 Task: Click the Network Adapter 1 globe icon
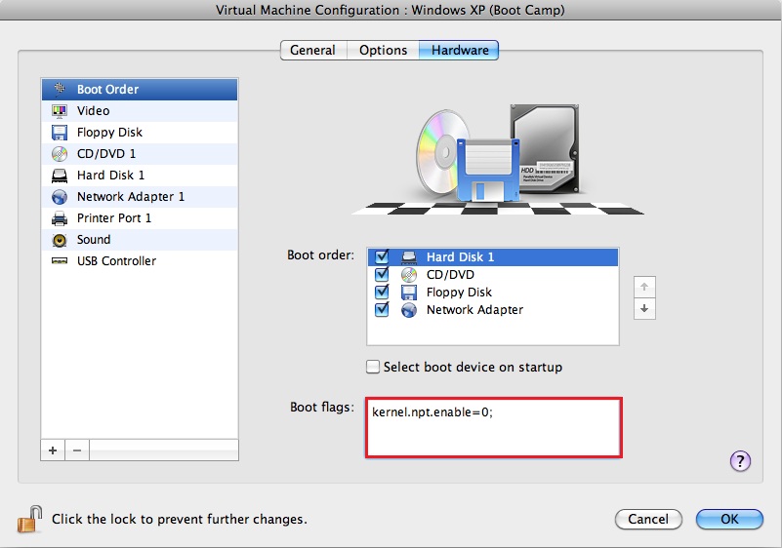(x=60, y=197)
